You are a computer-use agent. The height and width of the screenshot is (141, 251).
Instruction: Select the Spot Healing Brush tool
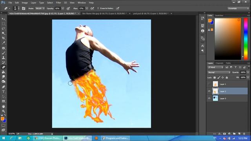coord(4,48)
